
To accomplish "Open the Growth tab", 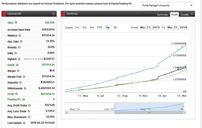I will point(185,15).
